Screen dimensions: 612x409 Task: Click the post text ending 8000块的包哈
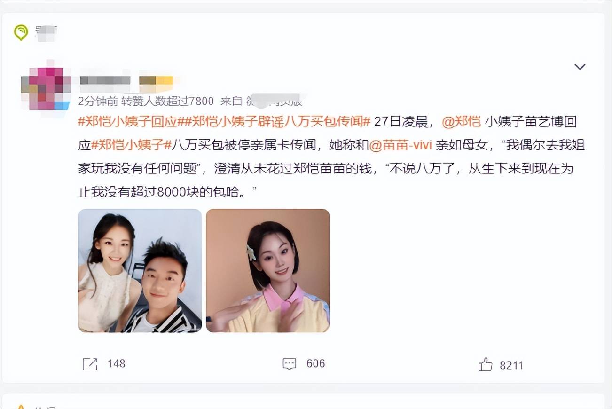coord(331,157)
